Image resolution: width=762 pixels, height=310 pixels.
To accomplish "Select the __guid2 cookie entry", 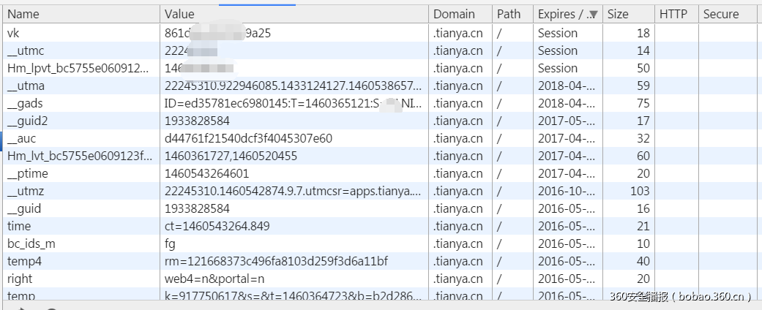I will coord(28,121).
